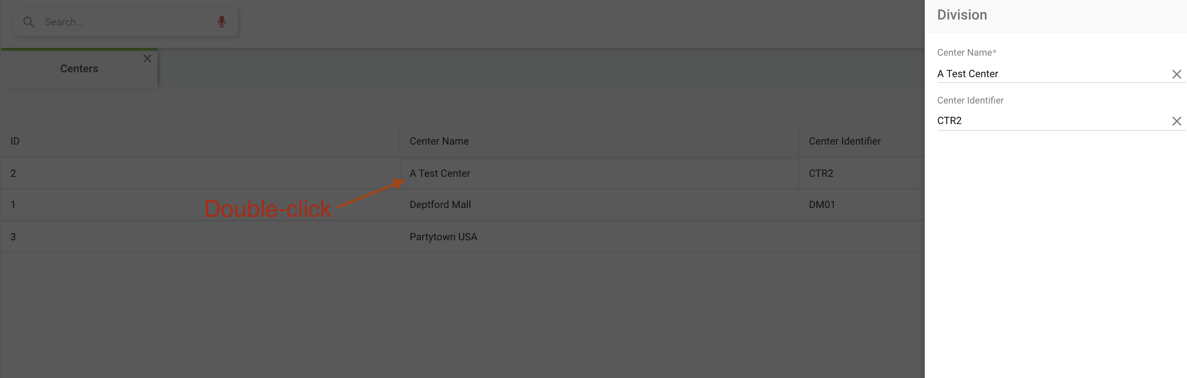The width and height of the screenshot is (1187, 378).
Task: Open the Division panel header
Action: point(961,15)
